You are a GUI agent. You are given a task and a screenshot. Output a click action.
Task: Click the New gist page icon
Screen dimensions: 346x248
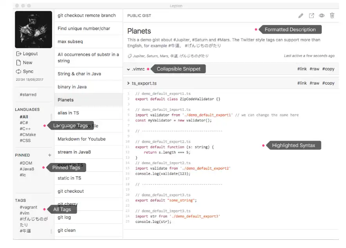pos(18,63)
